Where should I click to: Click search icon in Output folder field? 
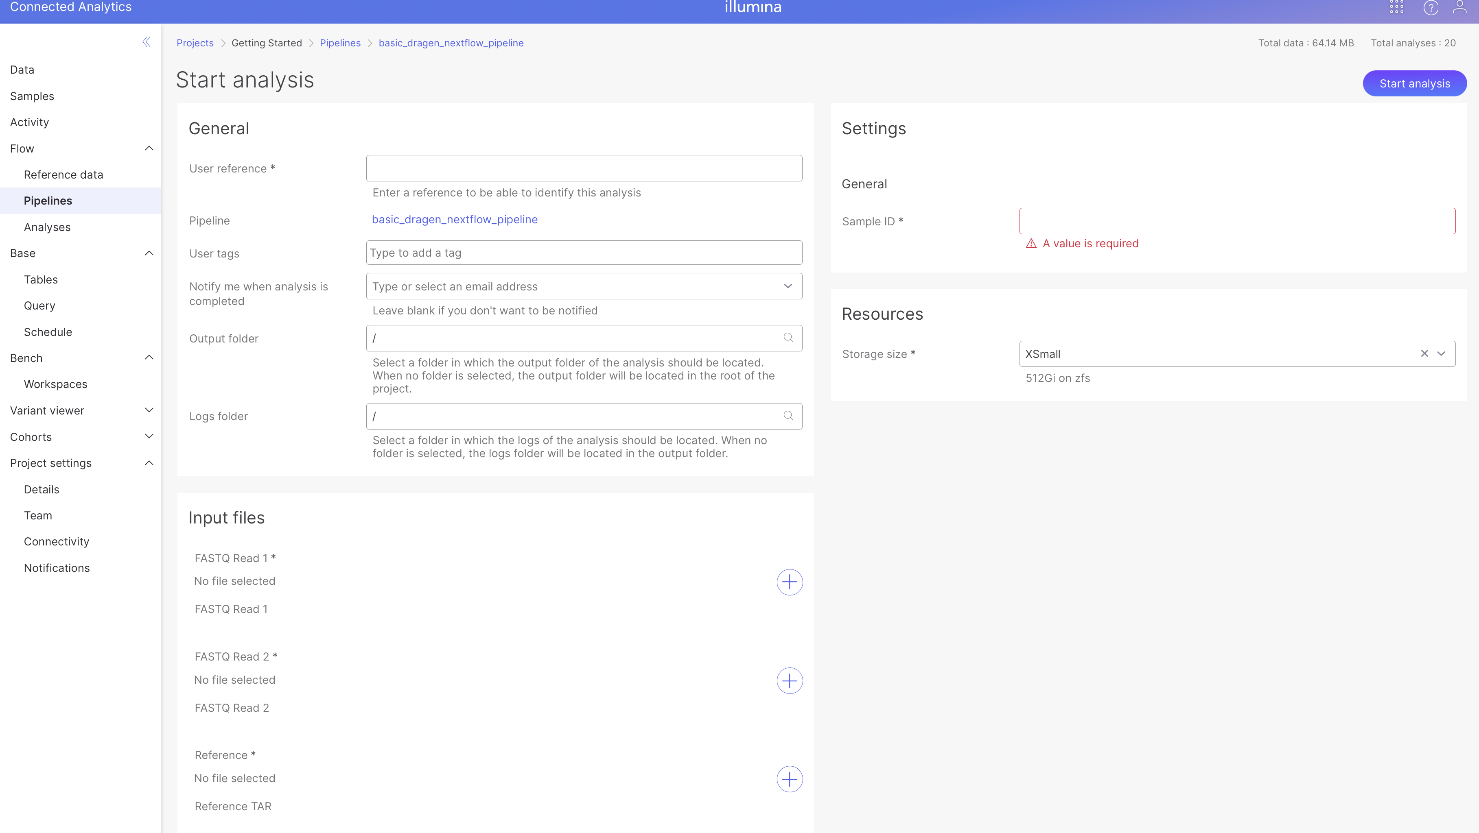tap(788, 338)
